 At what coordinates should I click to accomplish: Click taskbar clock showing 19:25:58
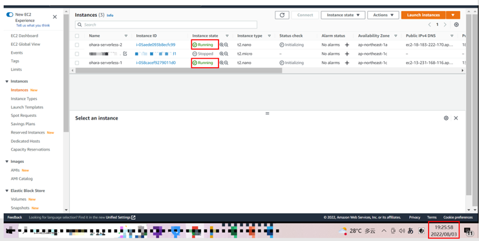tap(444, 231)
